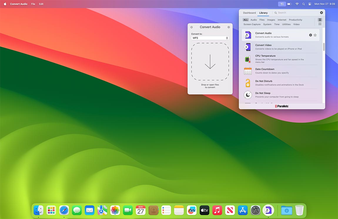Click the drop zone to open files to convert
Screen dimensions: 338x219
click(x=210, y=62)
